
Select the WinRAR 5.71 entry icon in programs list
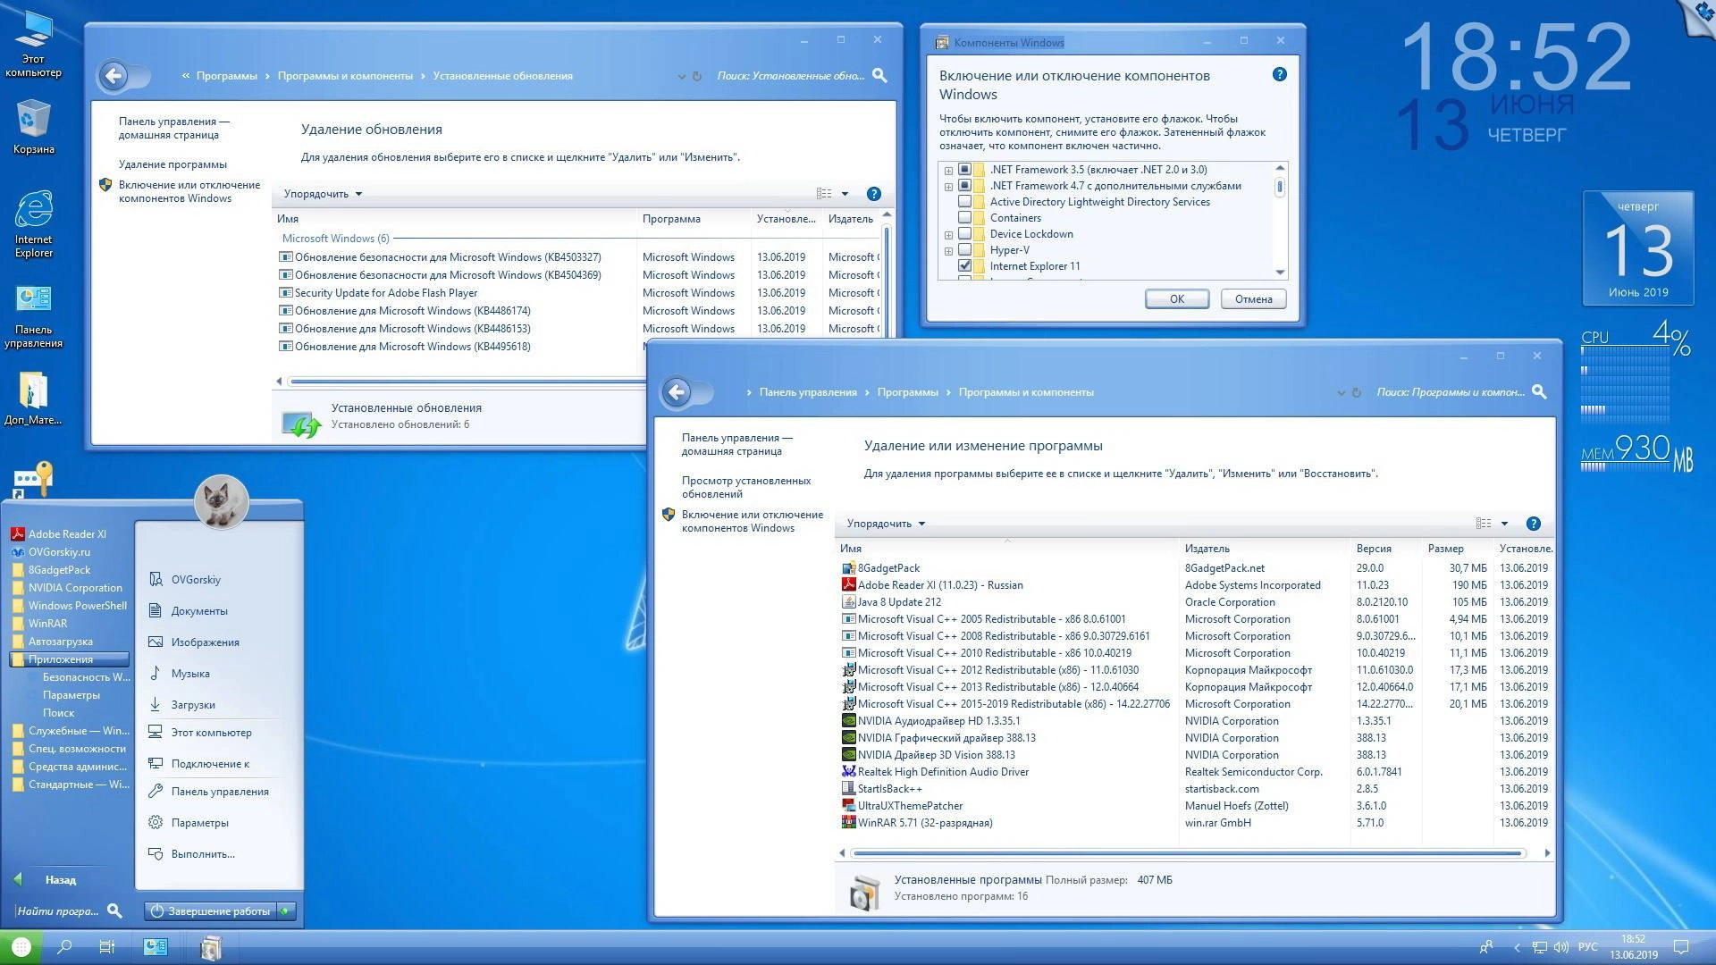[849, 823]
